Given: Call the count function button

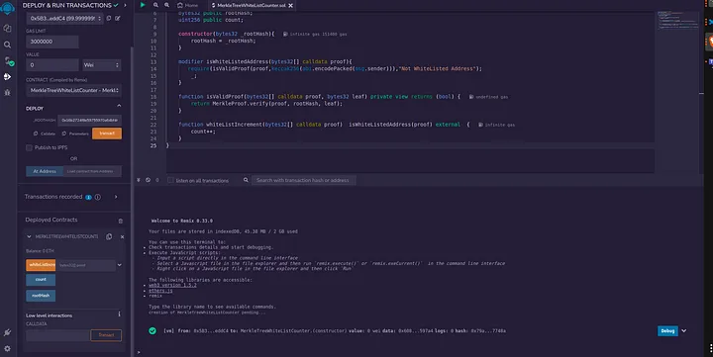Looking at the screenshot, I should 41,280.
